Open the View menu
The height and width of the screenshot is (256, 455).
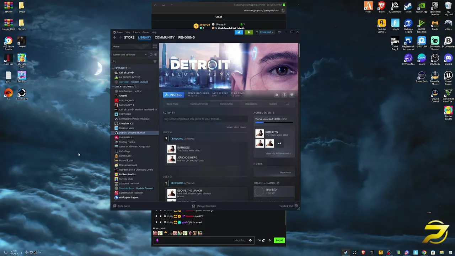(x=128, y=32)
